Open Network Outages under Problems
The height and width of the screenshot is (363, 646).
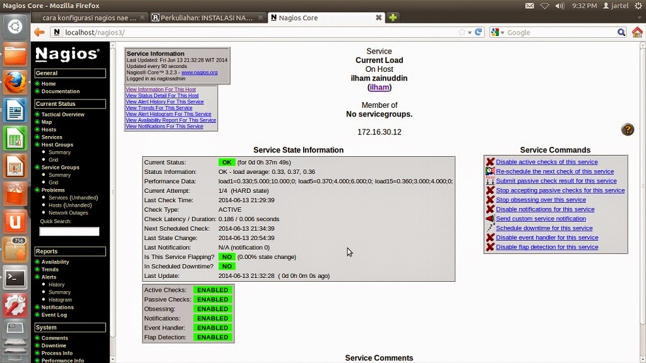click(68, 213)
